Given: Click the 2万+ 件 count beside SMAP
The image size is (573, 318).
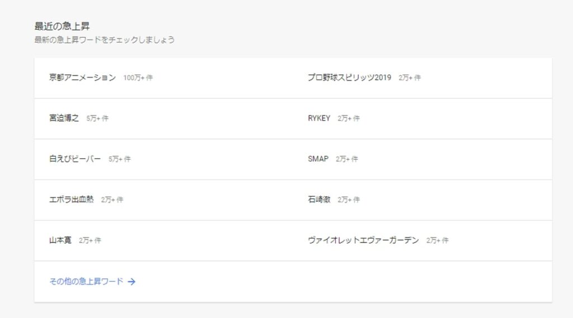Looking at the screenshot, I should point(347,158).
